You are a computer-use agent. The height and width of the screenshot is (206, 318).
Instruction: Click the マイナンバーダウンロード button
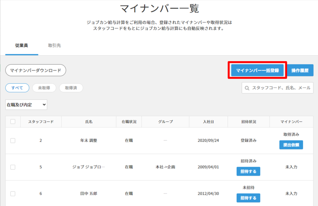click(36, 70)
